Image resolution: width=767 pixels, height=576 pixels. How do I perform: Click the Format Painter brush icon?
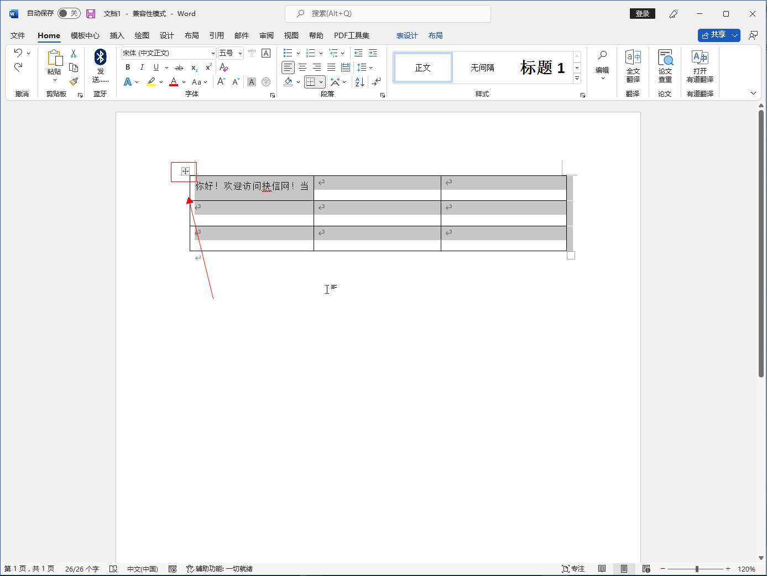(74, 81)
